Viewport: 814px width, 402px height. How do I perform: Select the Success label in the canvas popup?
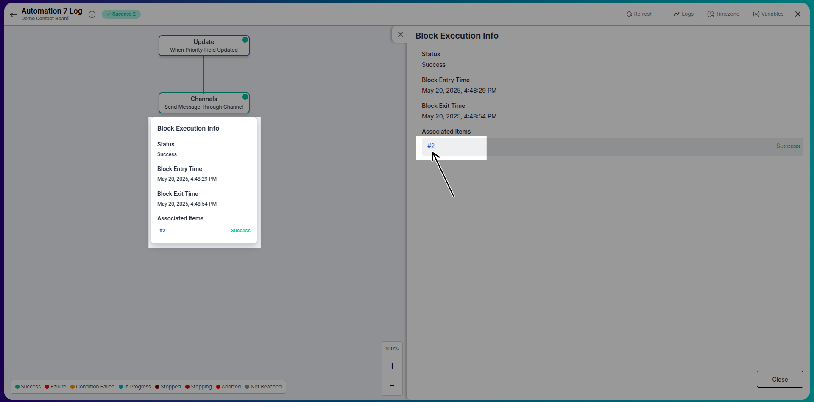[x=240, y=231]
